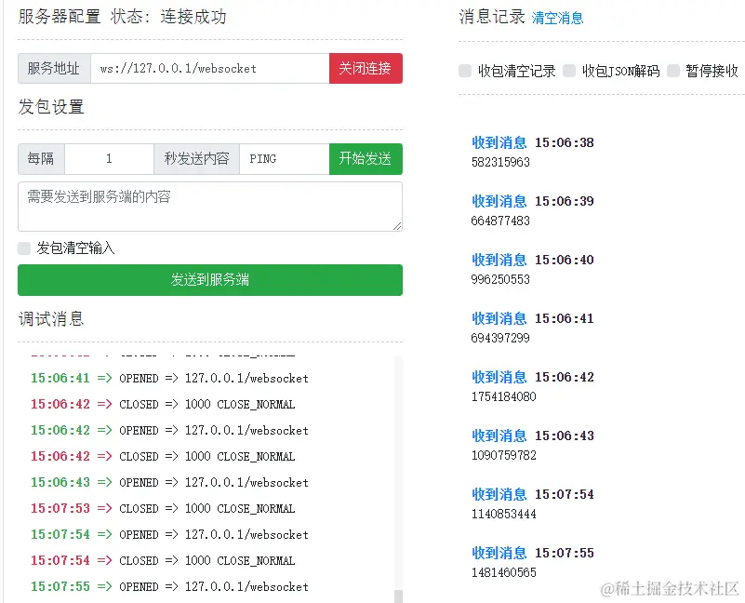Screen dimensions: 745x603
Task: Toggle the 发包清空输入 checkbox
Action: (x=24, y=248)
